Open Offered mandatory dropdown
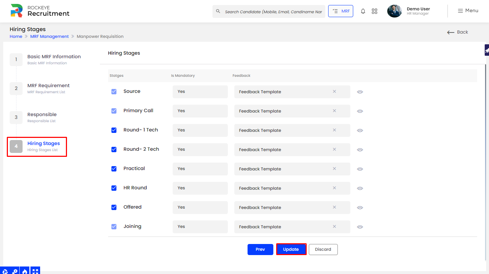 (200, 208)
